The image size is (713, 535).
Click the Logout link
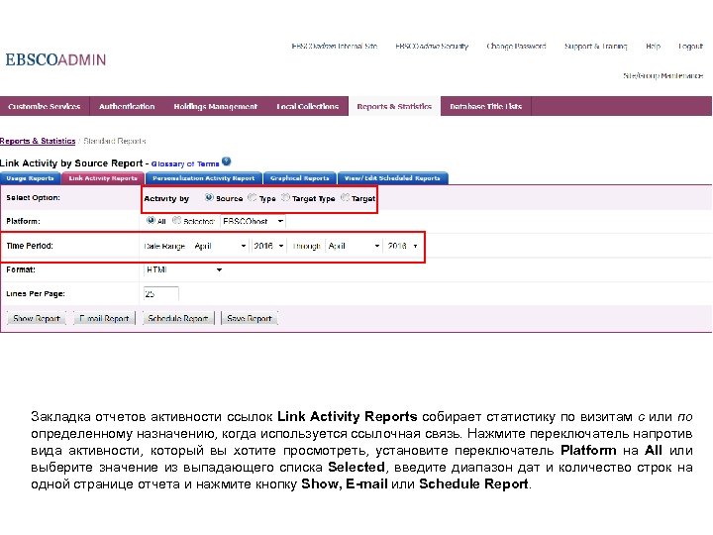pyautogui.click(x=690, y=46)
